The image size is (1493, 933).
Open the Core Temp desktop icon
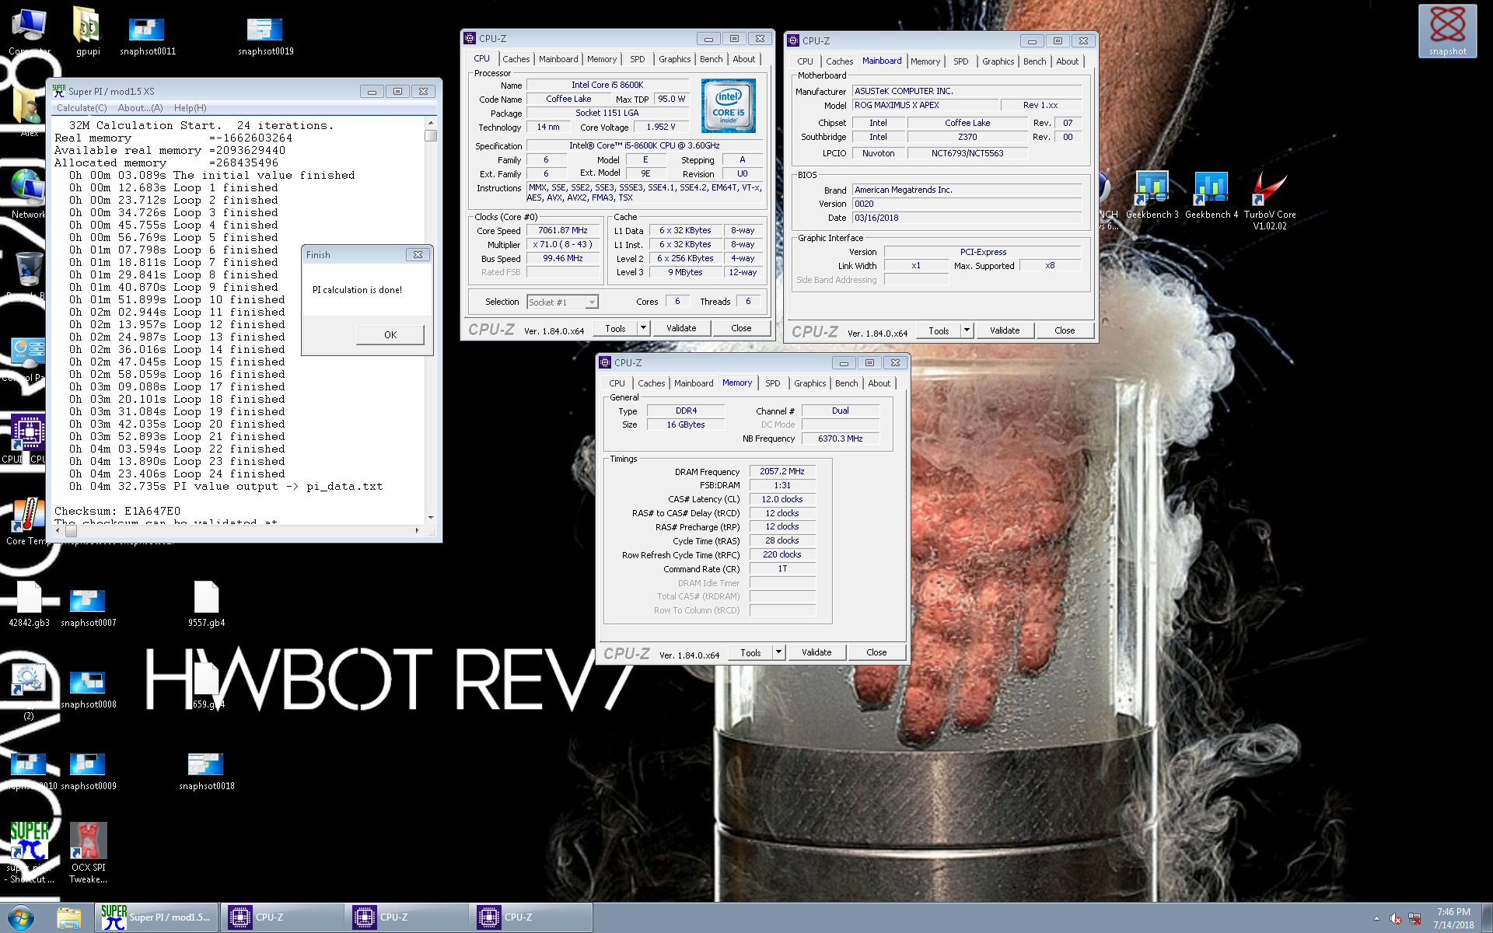[28, 521]
